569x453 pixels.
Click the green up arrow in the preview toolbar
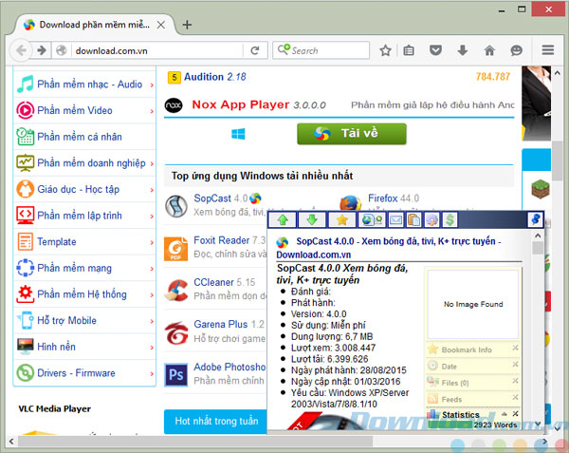click(x=283, y=219)
